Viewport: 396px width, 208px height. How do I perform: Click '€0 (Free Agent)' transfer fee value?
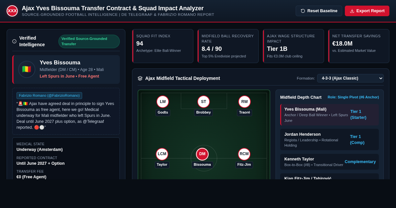31,177
